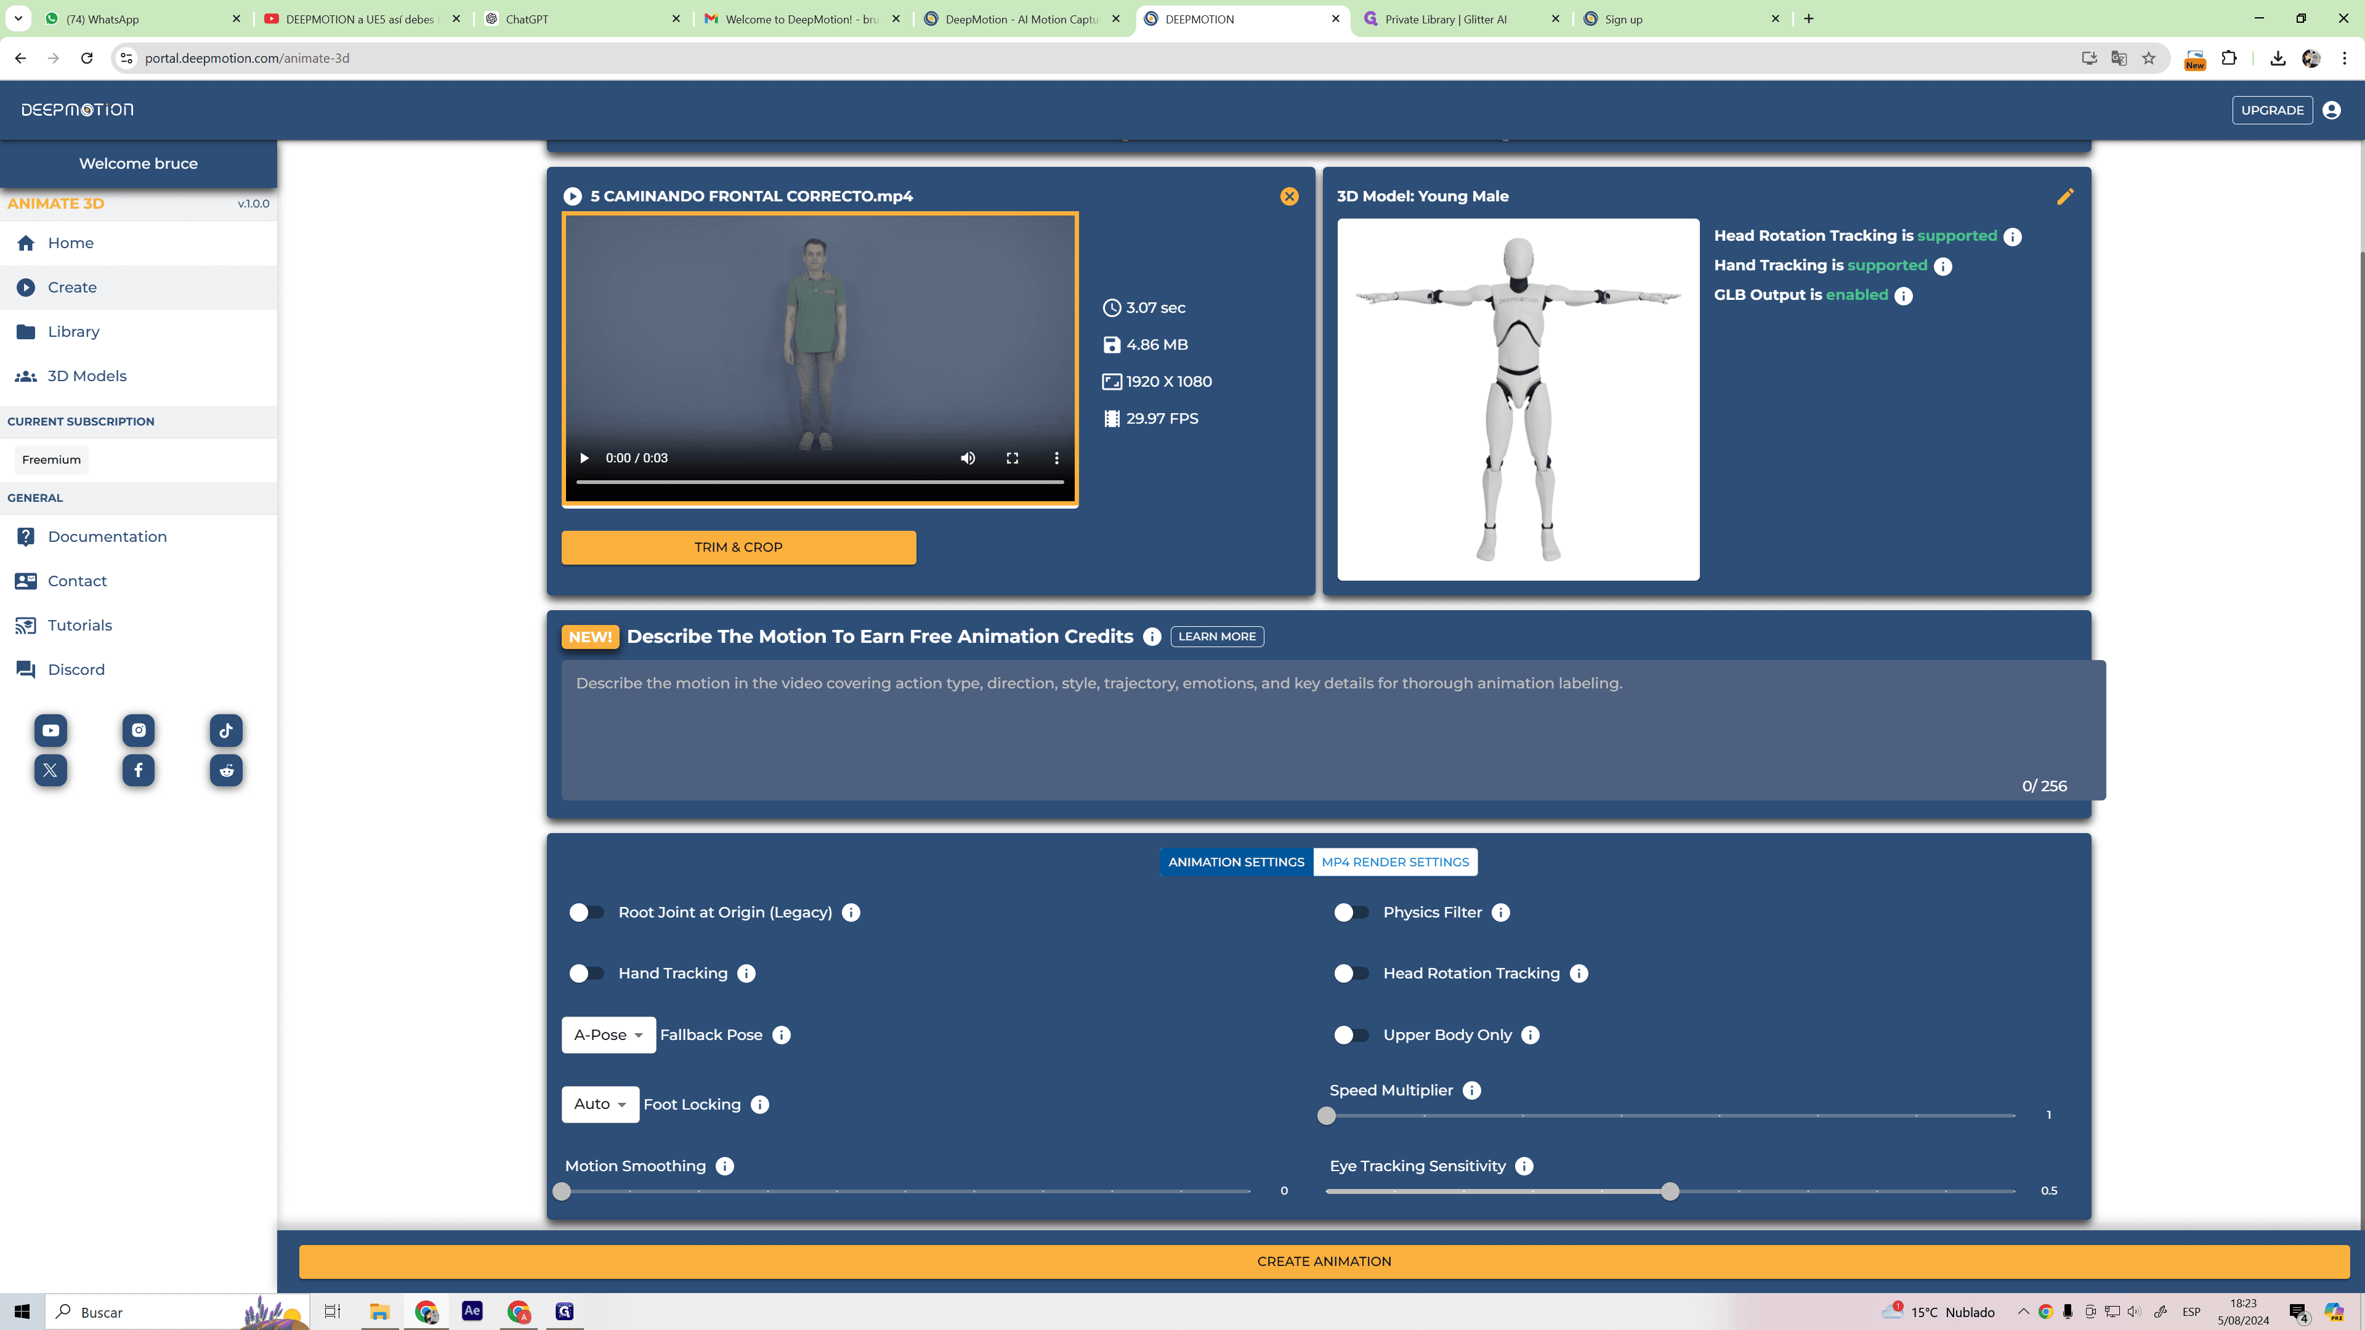Click the Young Male model thumbnail

click(x=1518, y=399)
